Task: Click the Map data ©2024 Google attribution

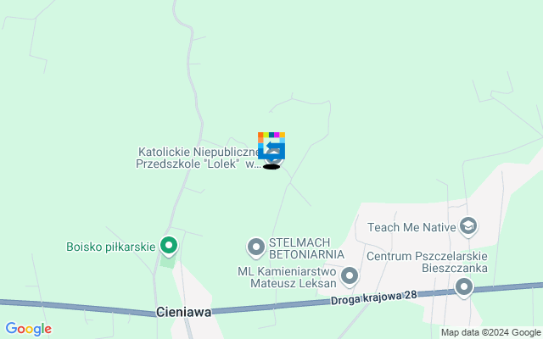Action: tap(491, 333)
